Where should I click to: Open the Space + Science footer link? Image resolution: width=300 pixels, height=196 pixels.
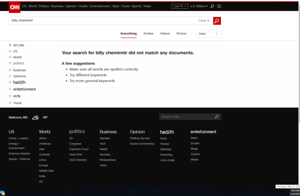[x=19, y=159]
